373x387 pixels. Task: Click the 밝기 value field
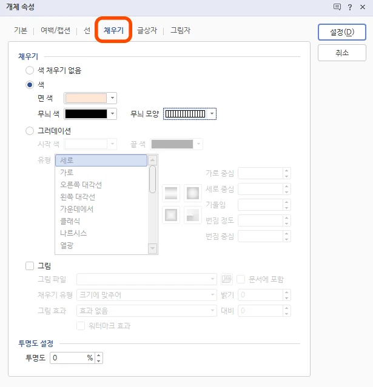pos(260,295)
